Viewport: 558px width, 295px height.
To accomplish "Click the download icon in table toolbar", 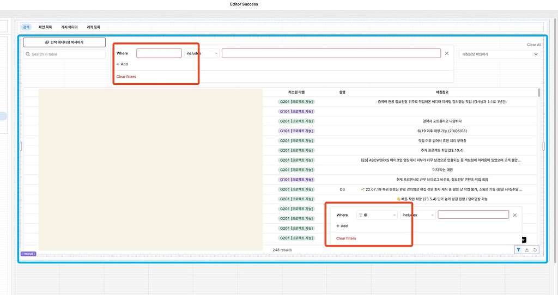I will click(x=527, y=250).
